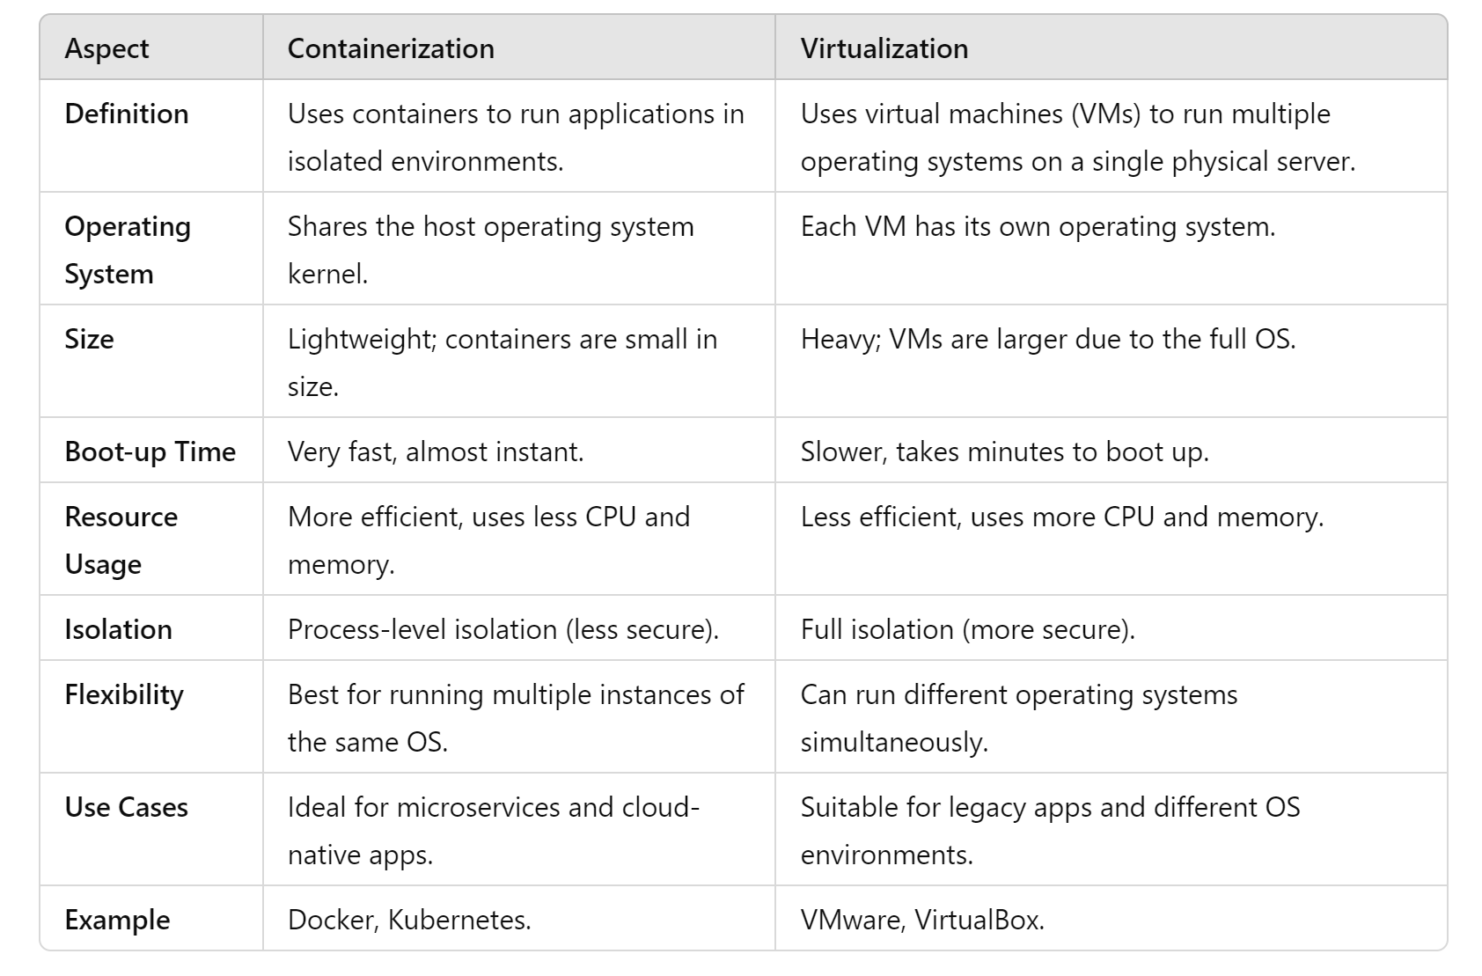Click the 'Docker, Kubernetes.' cell

pyautogui.click(x=409, y=920)
